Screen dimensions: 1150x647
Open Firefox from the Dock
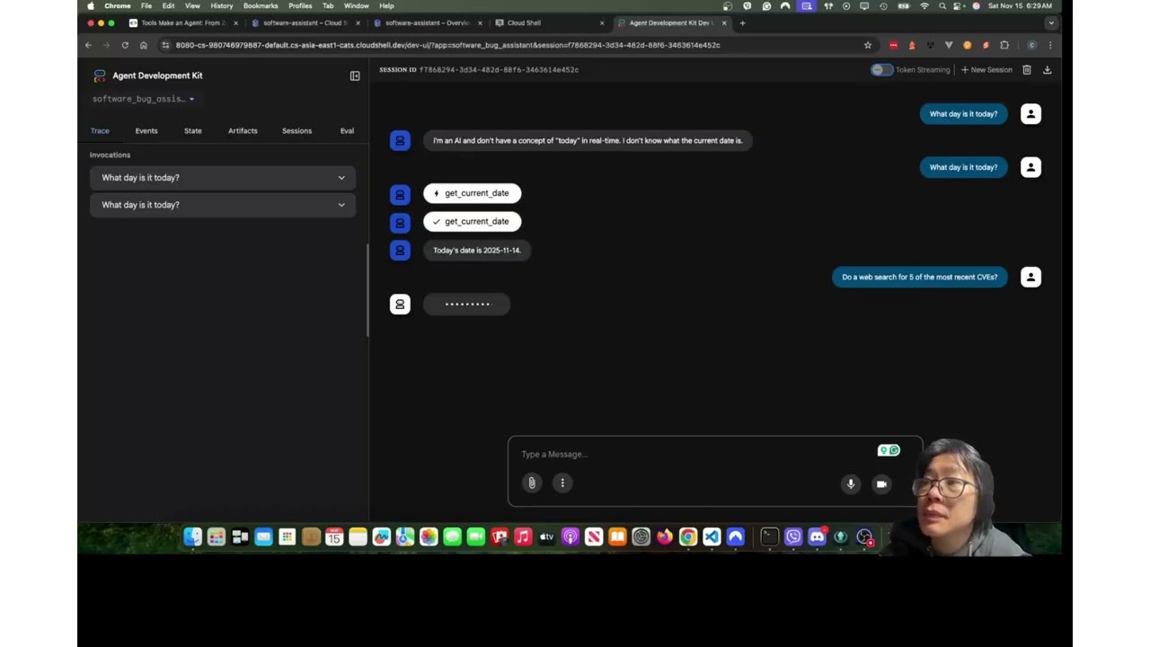(x=664, y=536)
